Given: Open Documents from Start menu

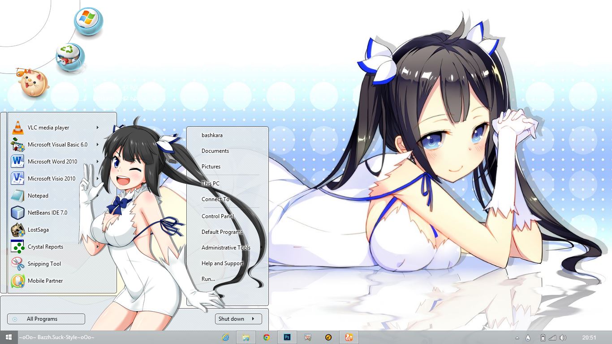Looking at the screenshot, I should click(x=215, y=151).
